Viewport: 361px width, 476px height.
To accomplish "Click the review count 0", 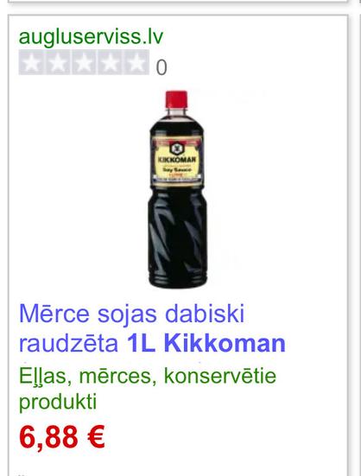I will click(x=161, y=67).
